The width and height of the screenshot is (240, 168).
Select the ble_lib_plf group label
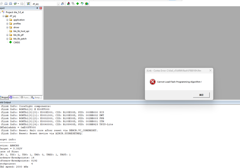18,35
